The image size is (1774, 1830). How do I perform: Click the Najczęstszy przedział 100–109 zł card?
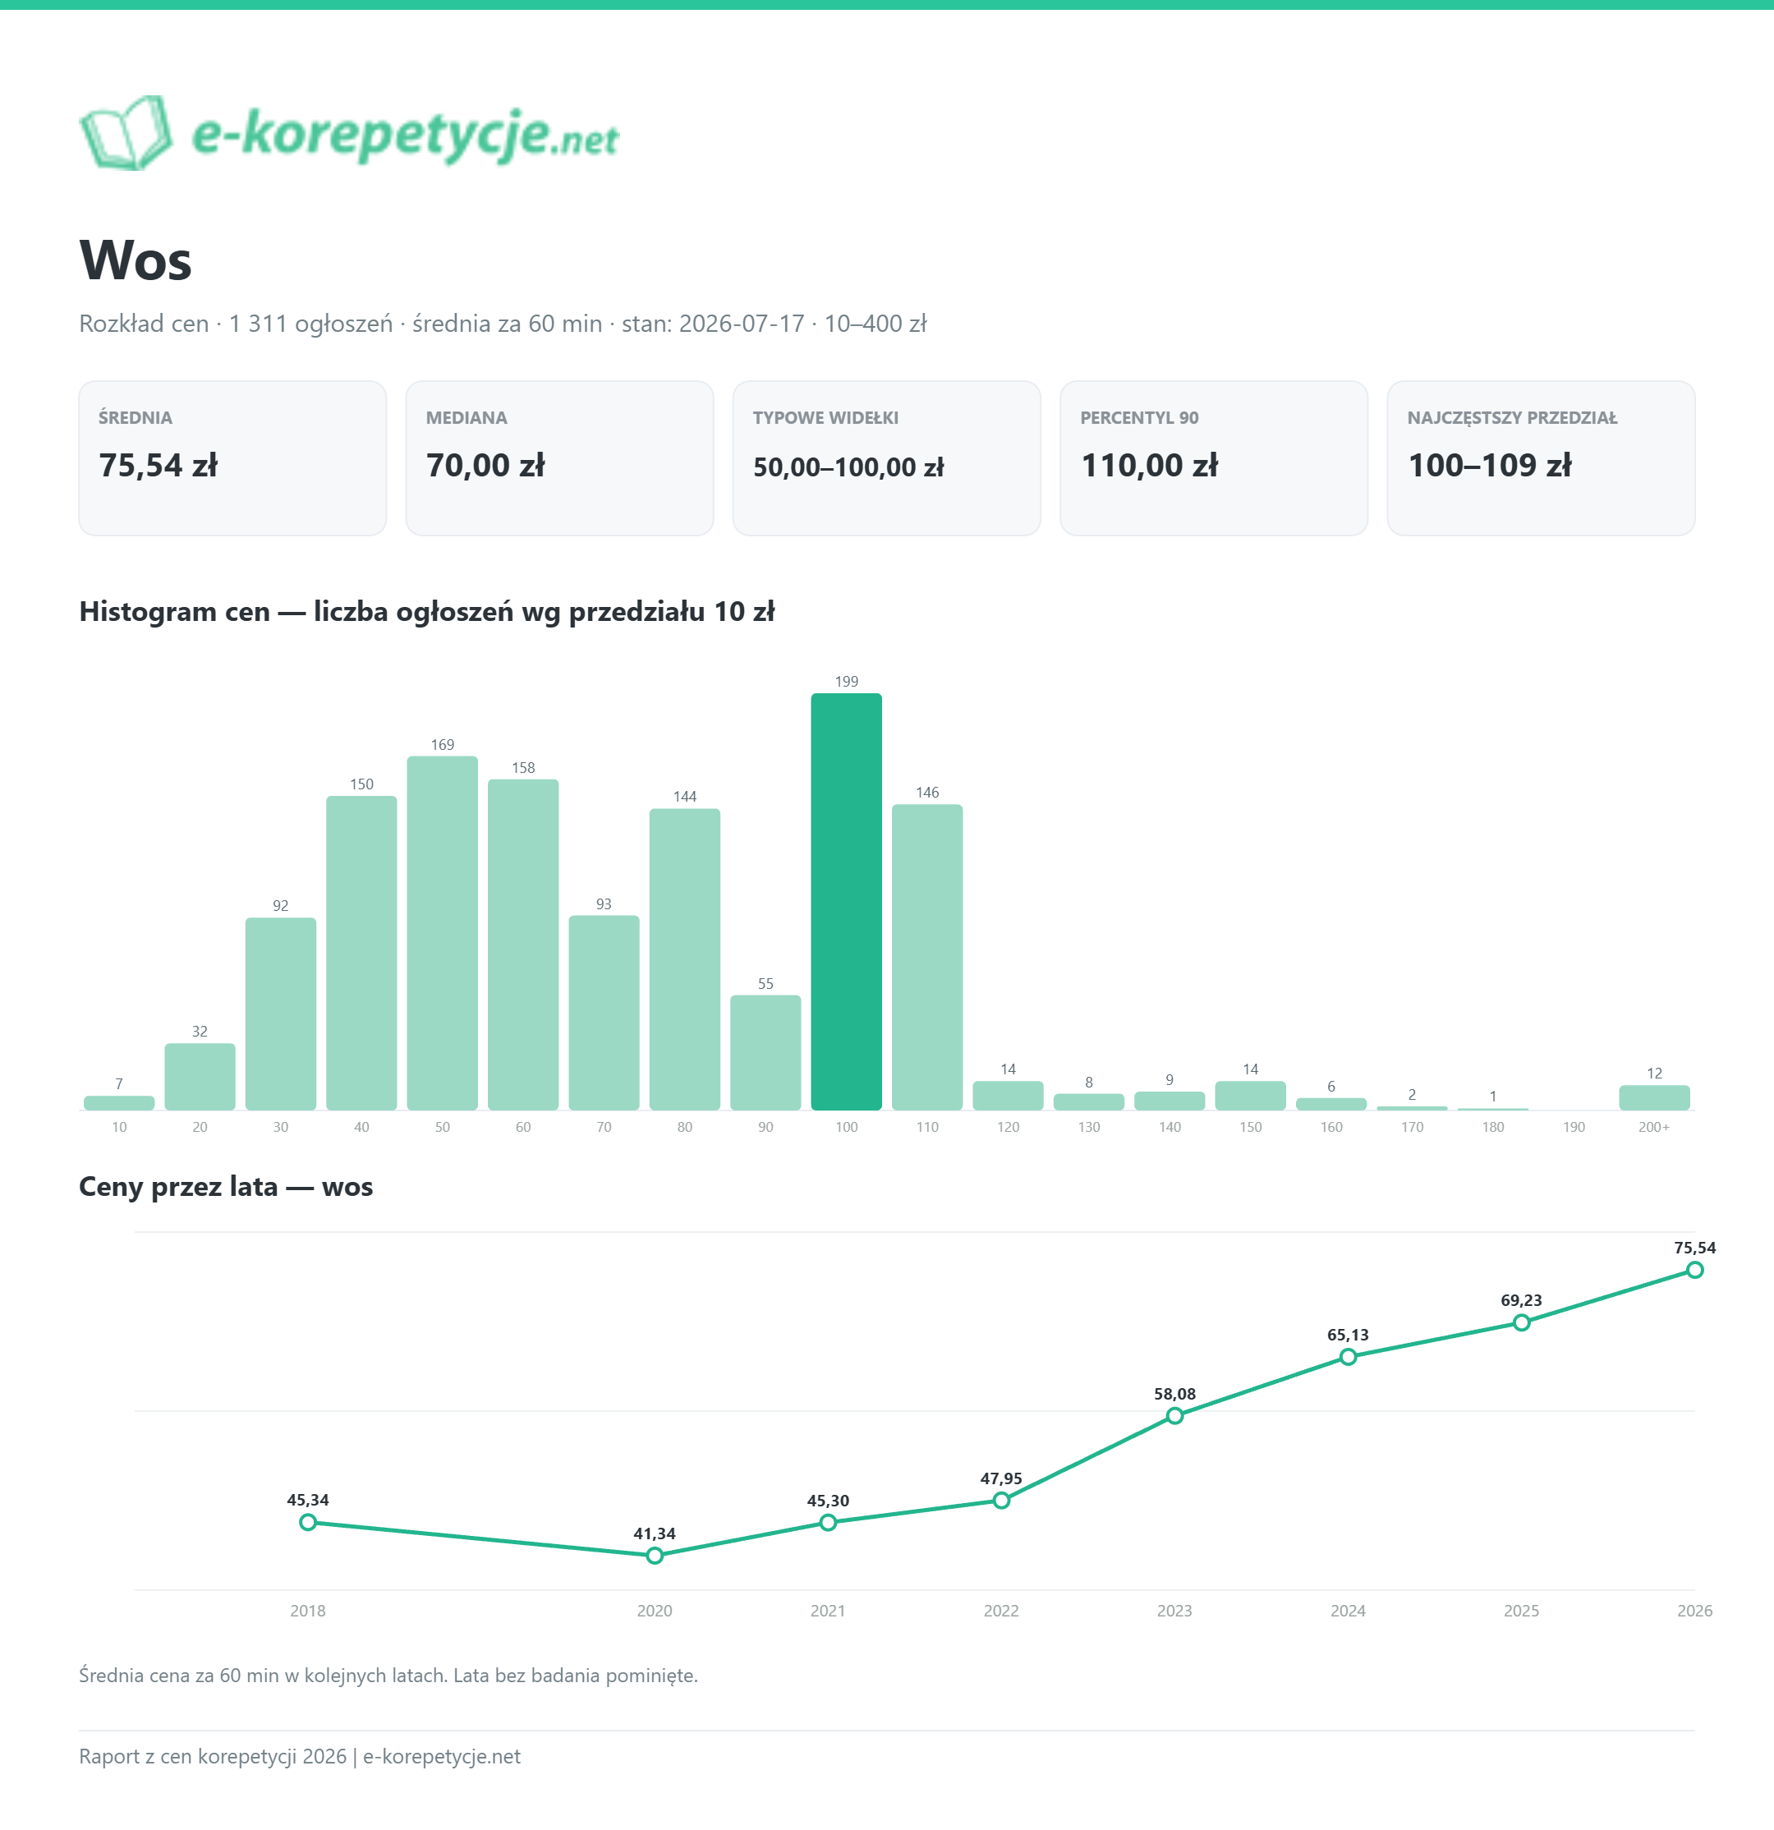coord(1541,457)
